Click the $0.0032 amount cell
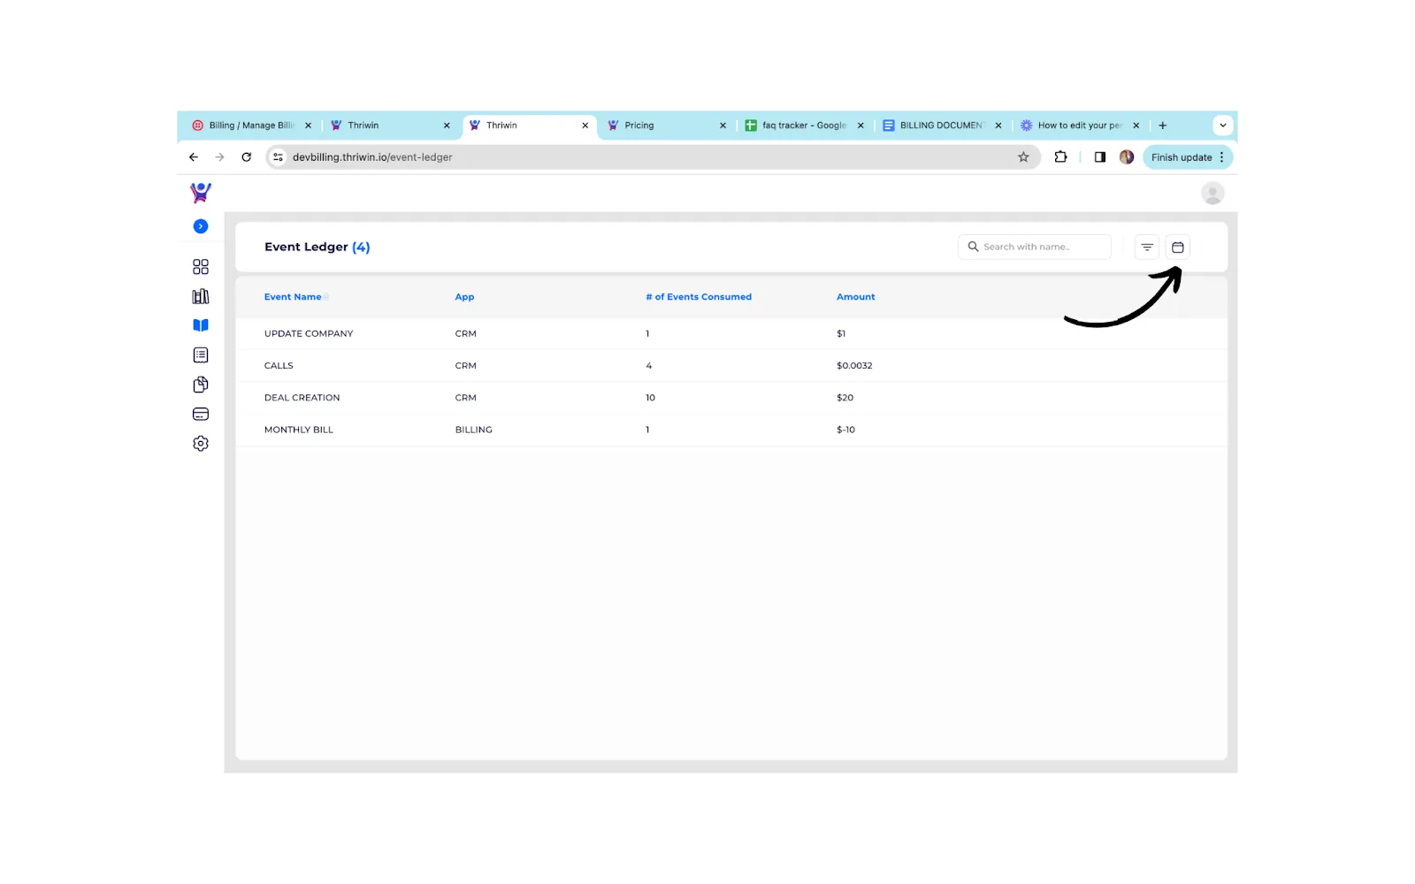Image resolution: width=1415 pixels, height=884 pixels. (x=854, y=365)
